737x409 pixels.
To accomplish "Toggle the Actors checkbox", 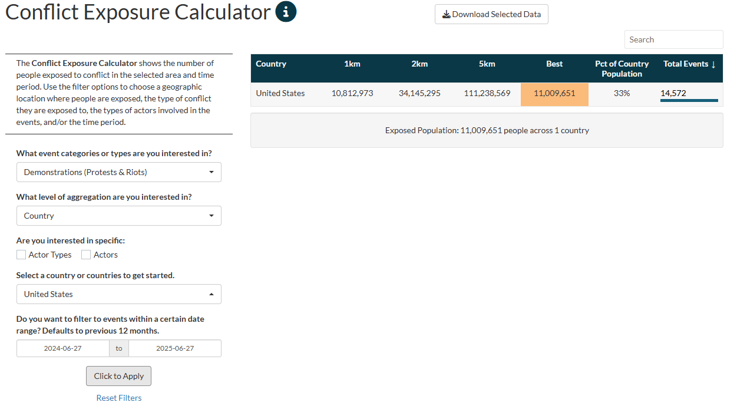I will click(86, 255).
